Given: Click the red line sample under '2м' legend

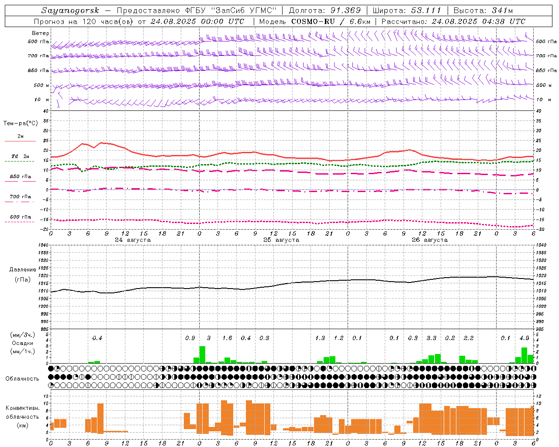Looking at the screenshot, I should coord(20,141).
